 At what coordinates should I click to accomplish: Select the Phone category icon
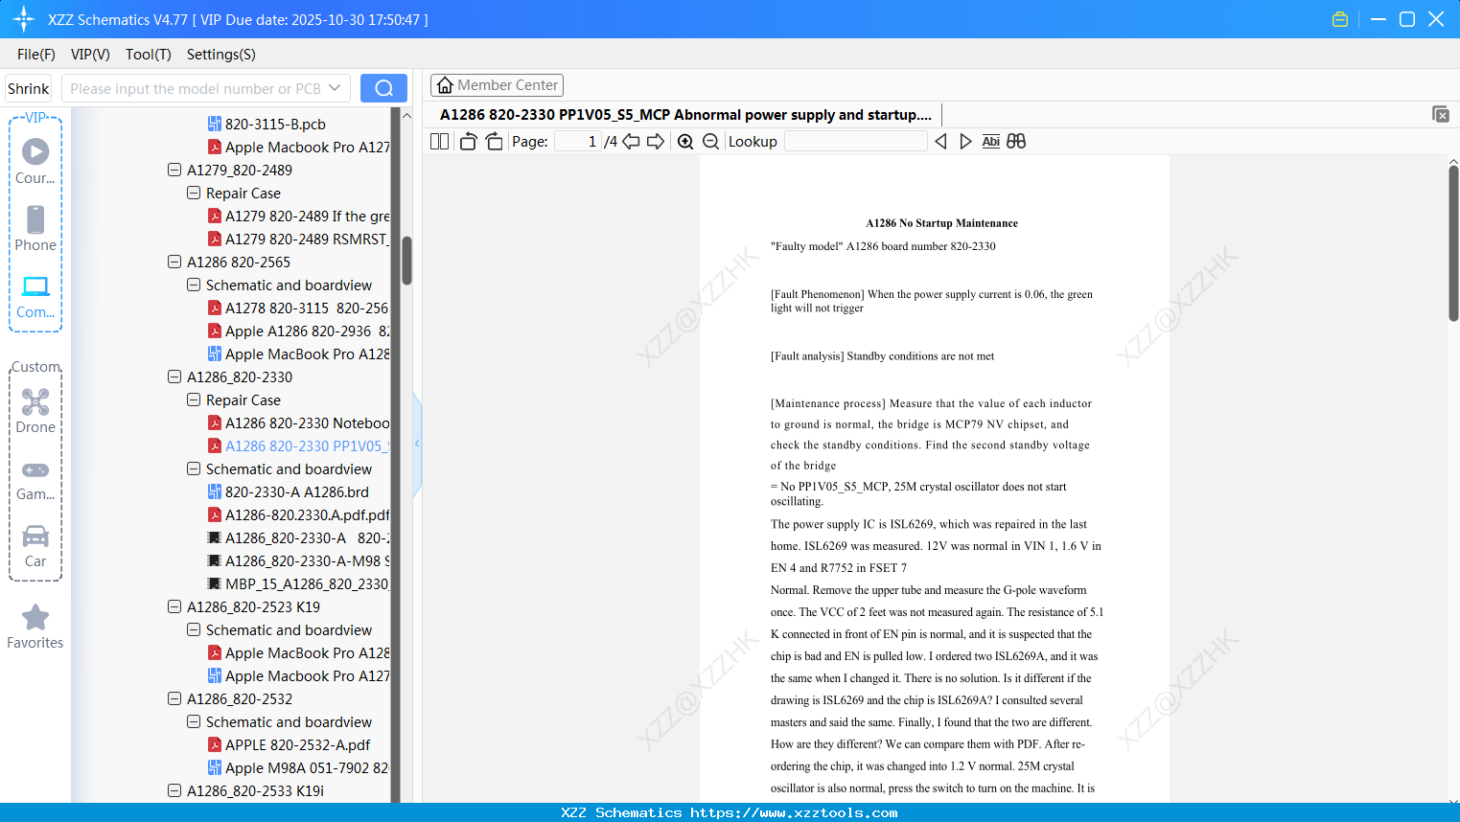pyautogui.click(x=35, y=229)
